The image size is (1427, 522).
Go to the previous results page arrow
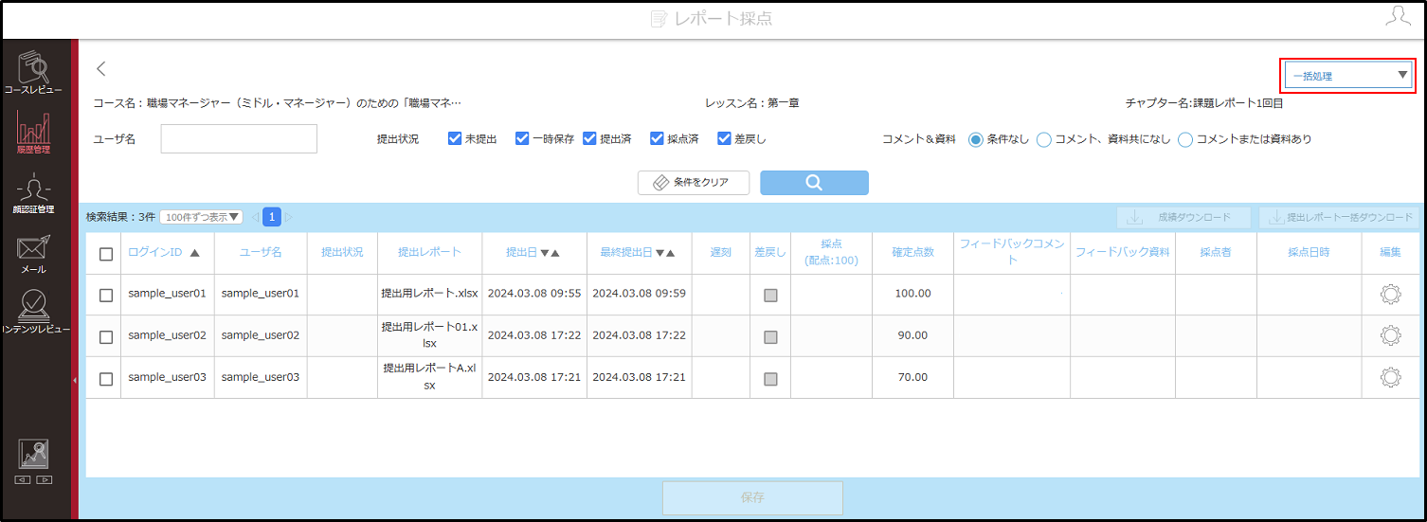[255, 217]
